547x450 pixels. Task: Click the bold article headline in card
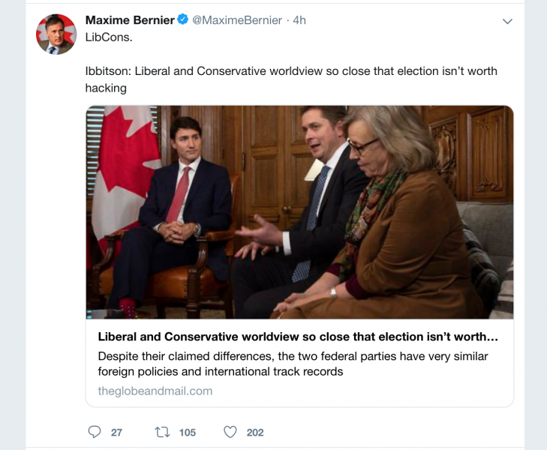(x=298, y=337)
